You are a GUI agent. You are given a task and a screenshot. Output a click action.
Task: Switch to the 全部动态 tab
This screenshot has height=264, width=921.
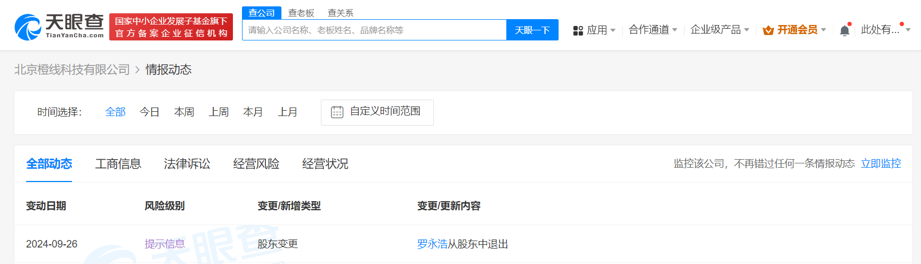[49, 164]
